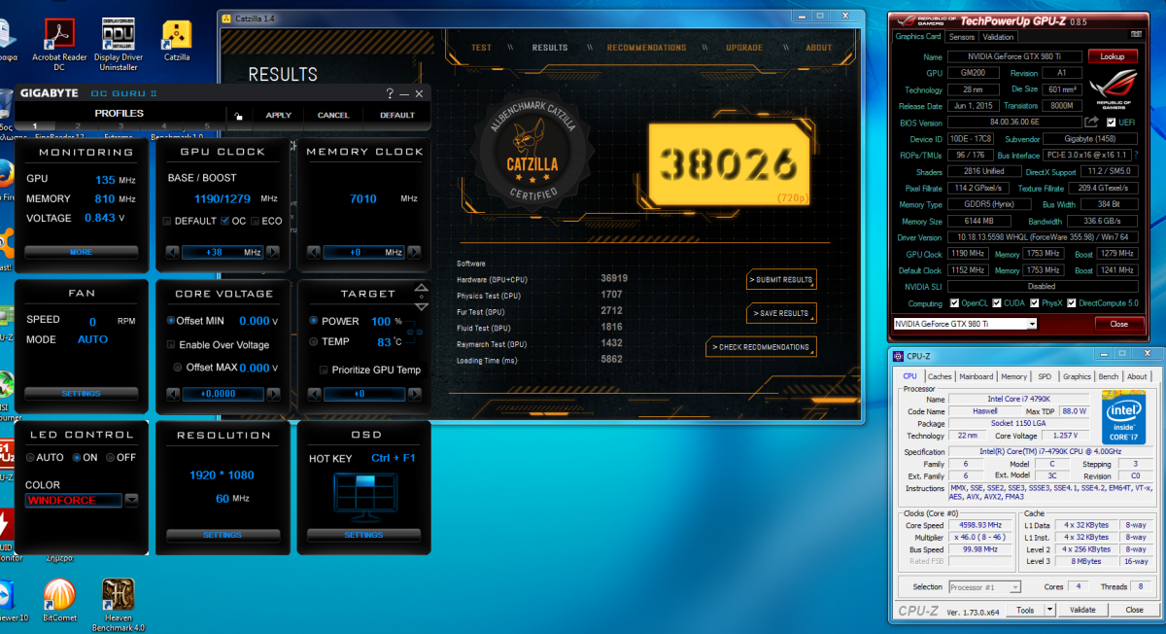This screenshot has width=1166, height=634.
Task: Switch to the Mainboard tab in CPU-Z
Action: click(977, 376)
